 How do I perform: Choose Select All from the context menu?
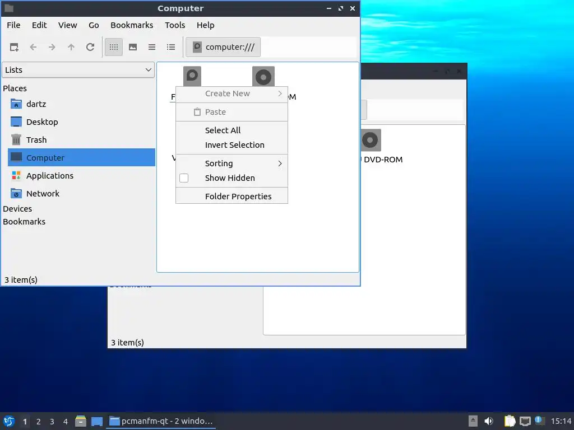pyautogui.click(x=232, y=130)
